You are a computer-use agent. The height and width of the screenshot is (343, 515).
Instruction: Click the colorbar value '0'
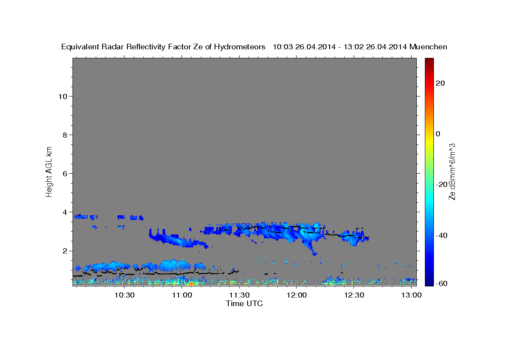pyautogui.click(x=438, y=134)
